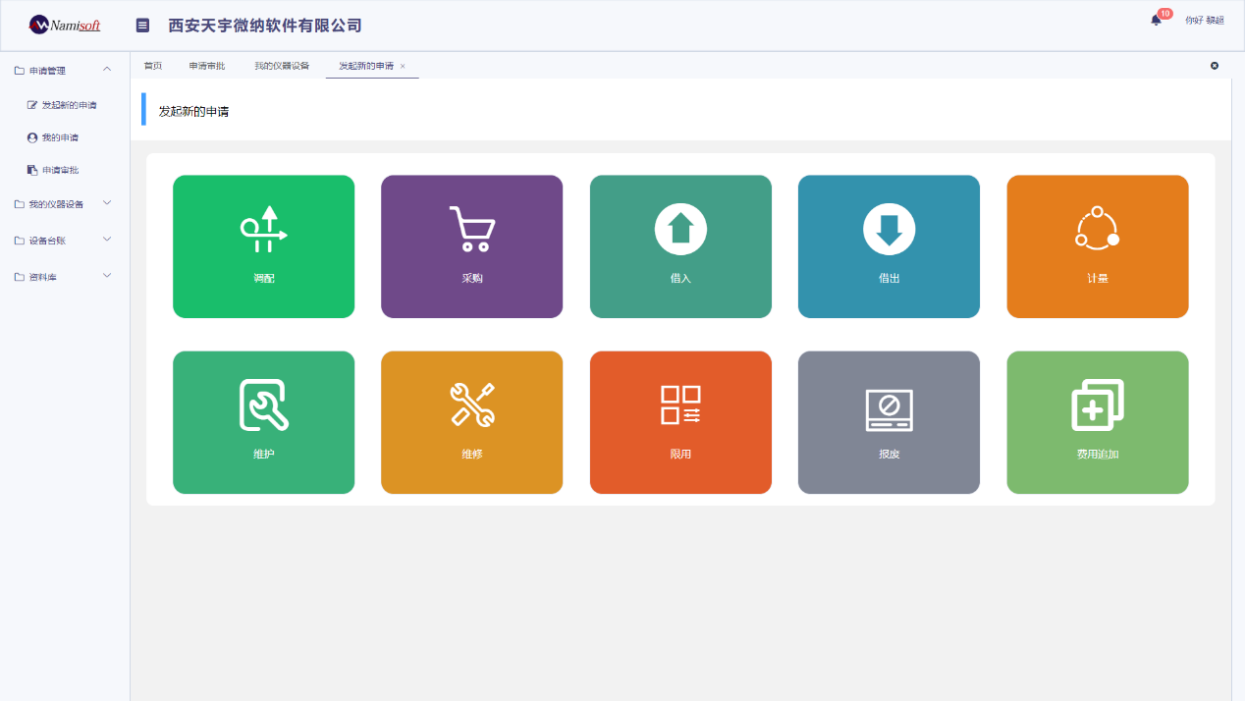Expand the 资料库 sidebar group
Image resolution: width=1245 pixels, height=701 pixels.
click(65, 277)
